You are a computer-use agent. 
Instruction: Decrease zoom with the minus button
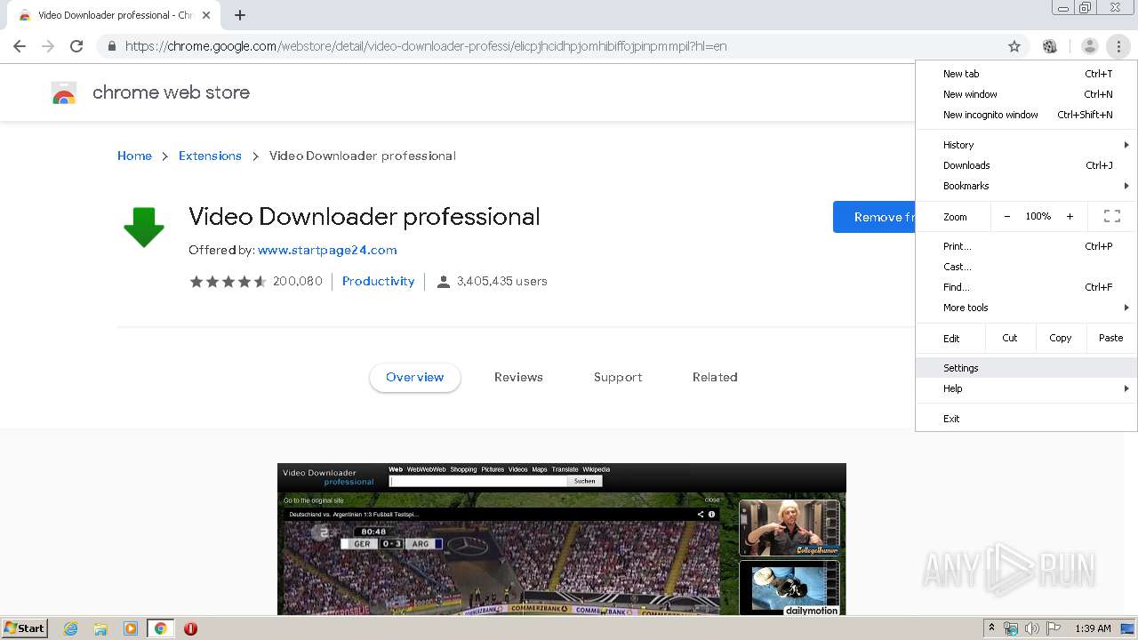(1006, 216)
